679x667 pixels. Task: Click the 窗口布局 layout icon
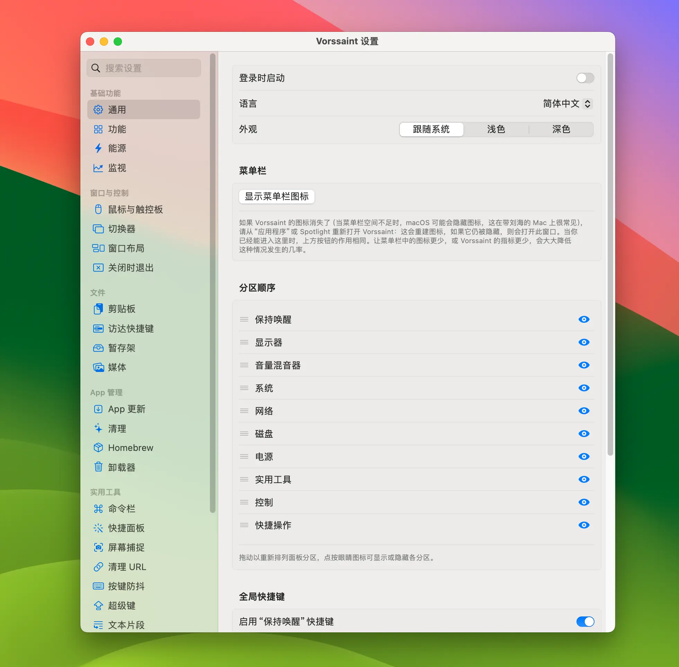click(x=98, y=248)
